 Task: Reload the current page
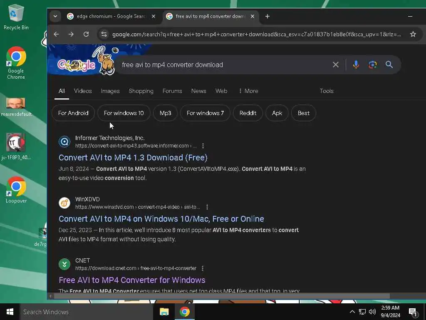pos(86,34)
